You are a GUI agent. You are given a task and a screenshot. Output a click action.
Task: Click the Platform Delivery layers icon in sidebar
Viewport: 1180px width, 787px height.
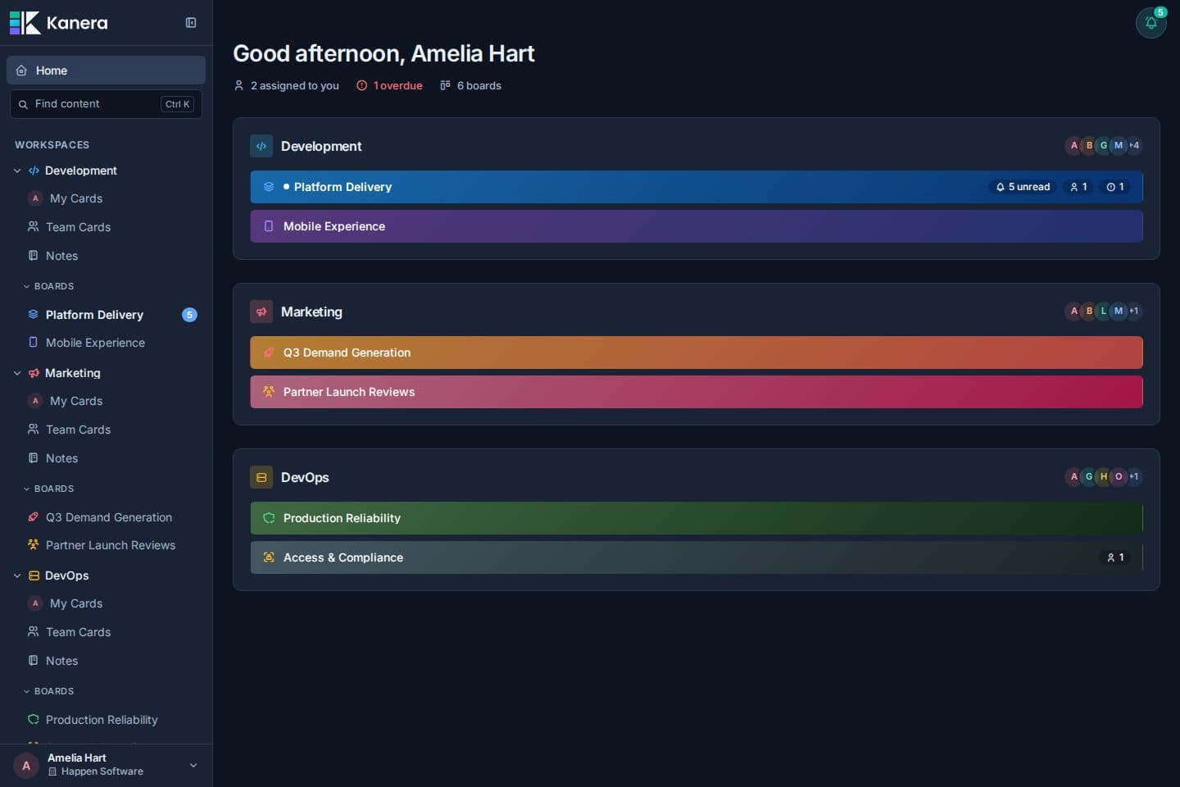coord(34,315)
